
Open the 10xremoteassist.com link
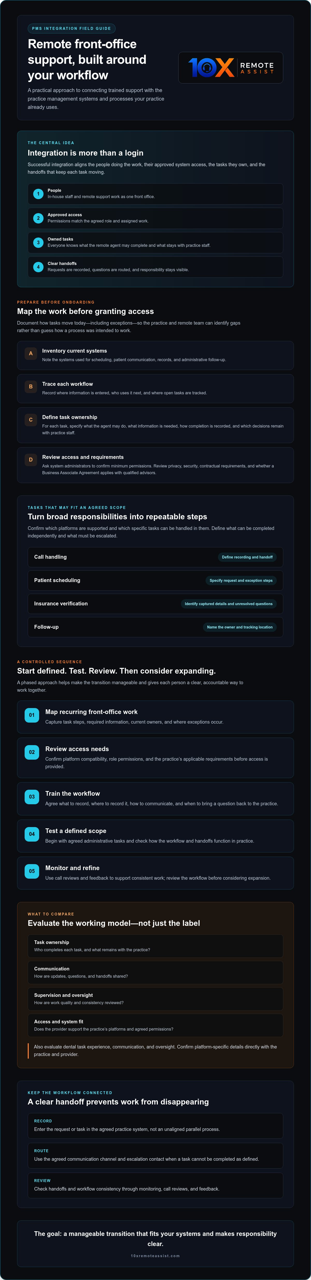155,1256
